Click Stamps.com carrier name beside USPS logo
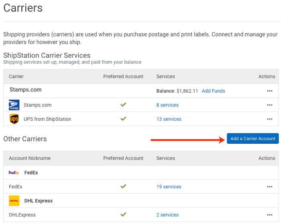Screen dimensions: 281x224 tap(38, 105)
